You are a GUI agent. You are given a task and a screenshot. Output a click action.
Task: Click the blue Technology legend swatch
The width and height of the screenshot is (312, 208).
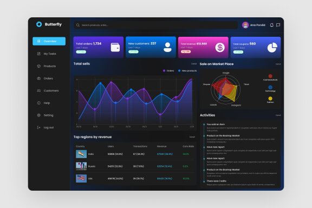pos(270,87)
